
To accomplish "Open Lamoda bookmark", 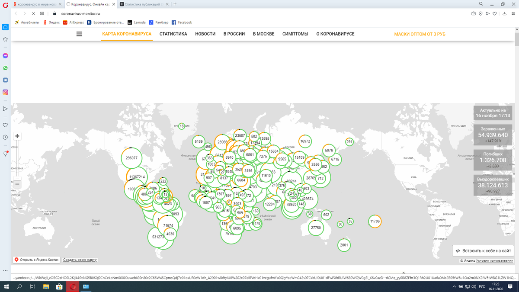I will [x=137, y=22].
